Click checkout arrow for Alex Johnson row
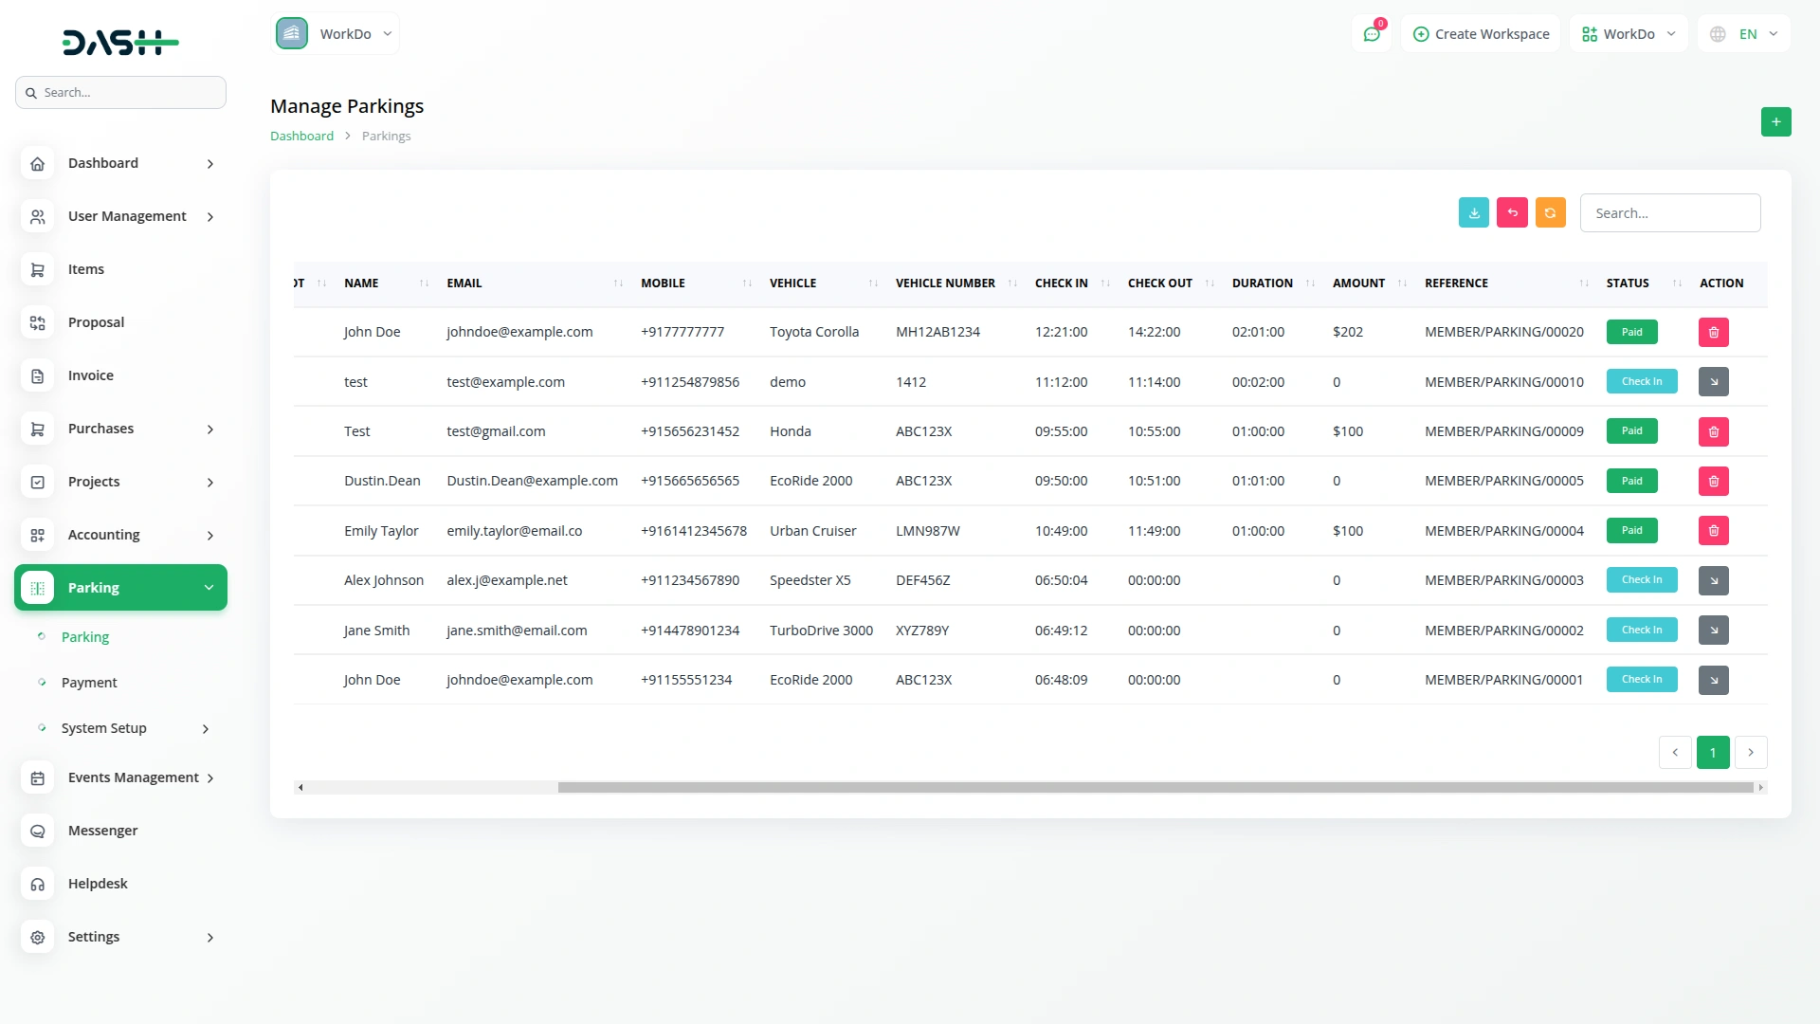This screenshot has height=1024, width=1820. (x=1713, y=580)
